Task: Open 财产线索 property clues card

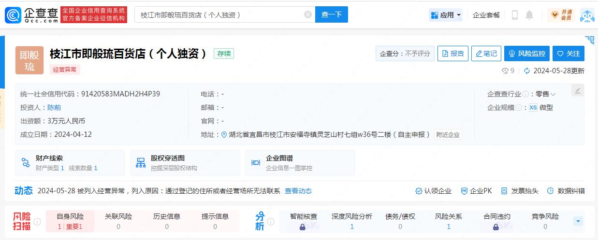Action: (70, 162)
